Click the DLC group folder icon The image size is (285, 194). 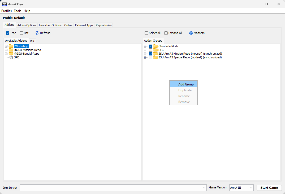point(156,50)
